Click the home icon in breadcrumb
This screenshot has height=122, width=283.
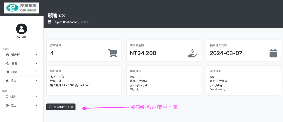[x=50, y=22]
